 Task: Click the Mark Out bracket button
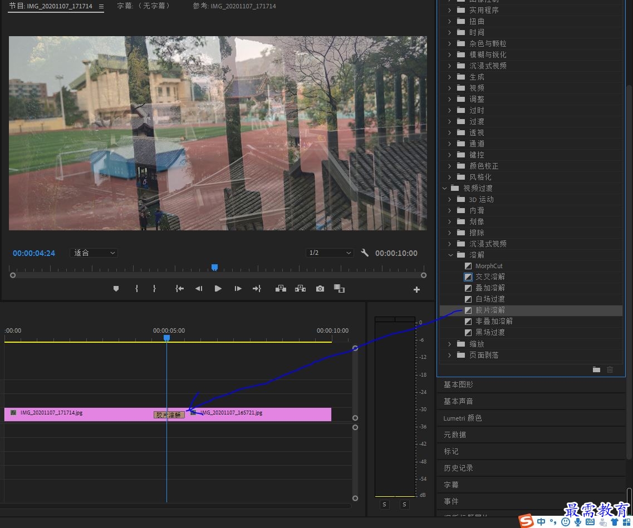click(x=154, y=288)
